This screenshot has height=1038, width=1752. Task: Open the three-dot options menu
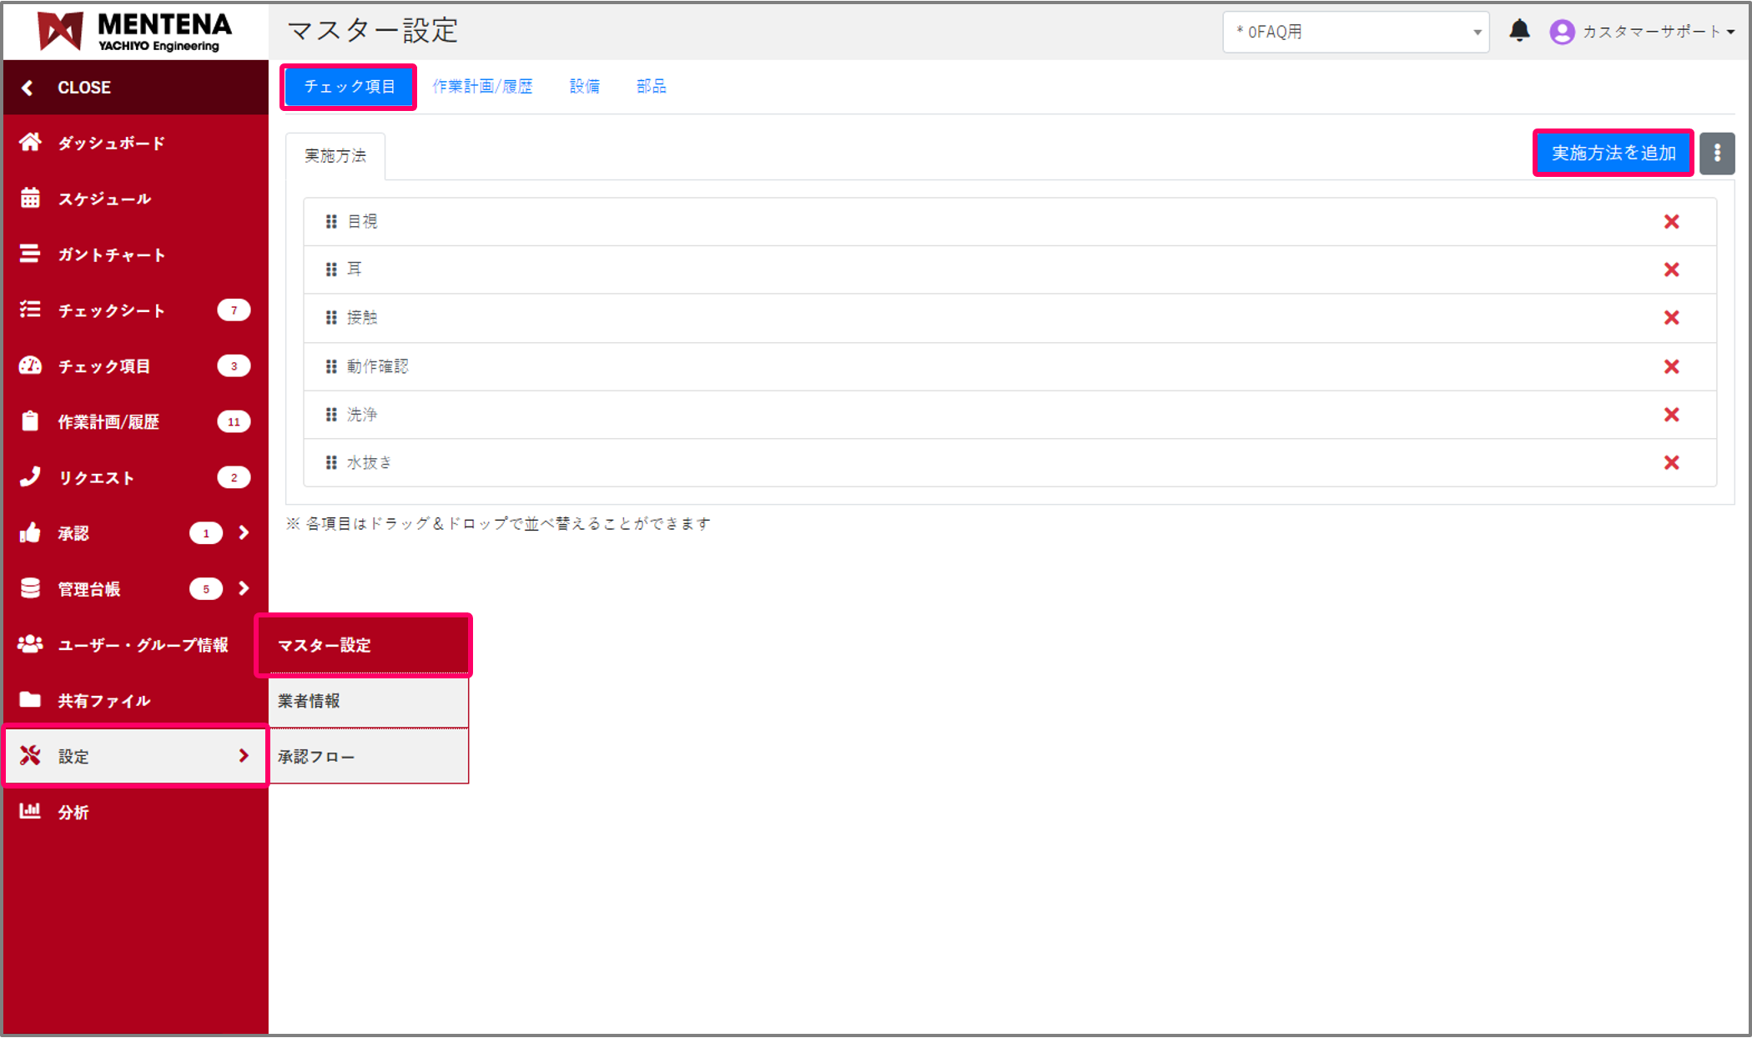coord(1717,154)
